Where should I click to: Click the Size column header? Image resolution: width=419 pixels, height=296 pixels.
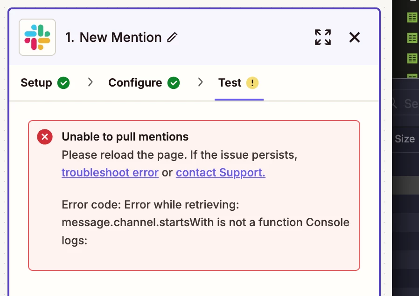405,139
